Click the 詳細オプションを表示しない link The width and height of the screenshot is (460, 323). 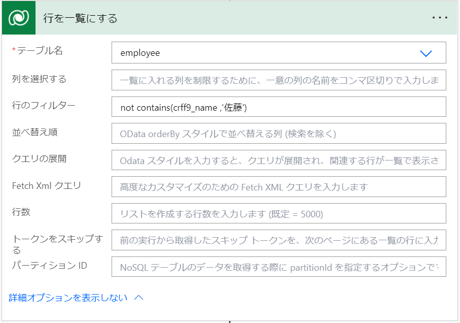[x=68, y=298]
